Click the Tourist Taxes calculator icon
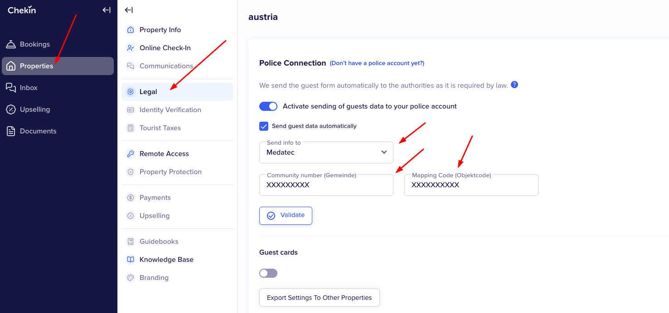669x313 pixels. 131,128
